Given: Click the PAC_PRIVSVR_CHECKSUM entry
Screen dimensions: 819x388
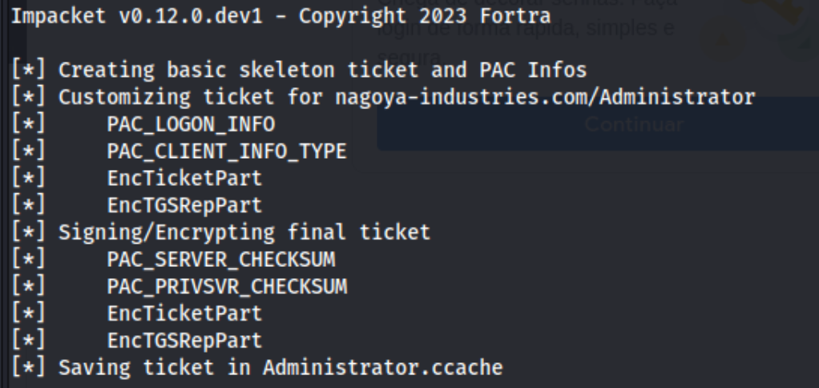Looking at the screenshot, I should click(227, 287).
